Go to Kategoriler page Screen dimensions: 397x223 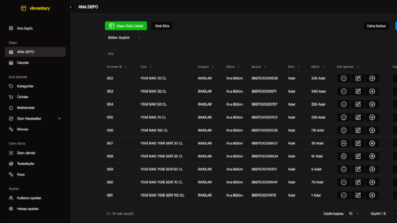(35, 86)
